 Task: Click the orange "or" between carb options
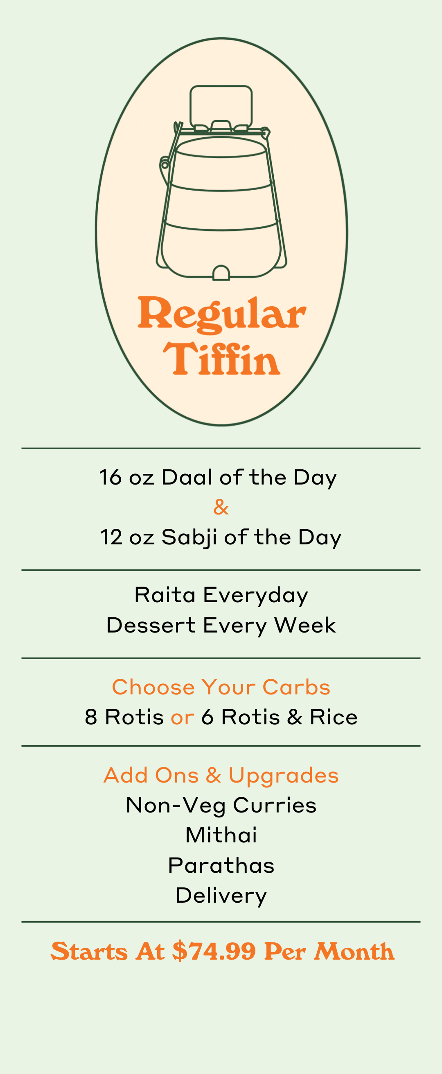[x=182, y=718]
